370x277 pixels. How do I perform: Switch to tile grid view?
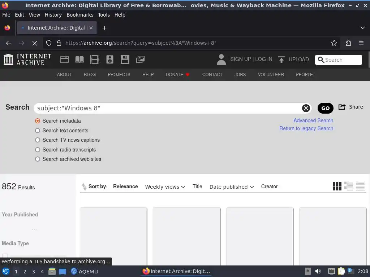point(337,186)
